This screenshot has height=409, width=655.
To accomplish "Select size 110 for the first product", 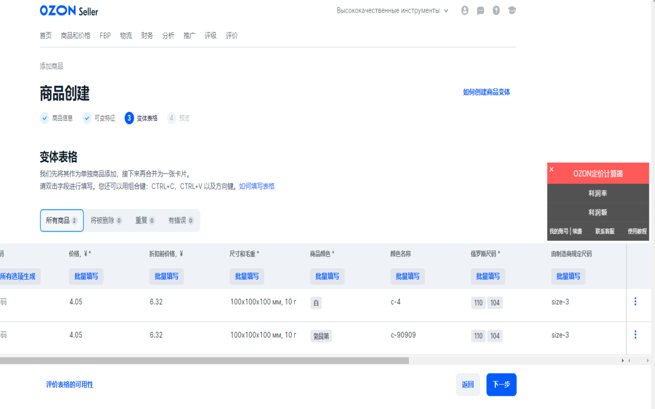I will [478, 303].
